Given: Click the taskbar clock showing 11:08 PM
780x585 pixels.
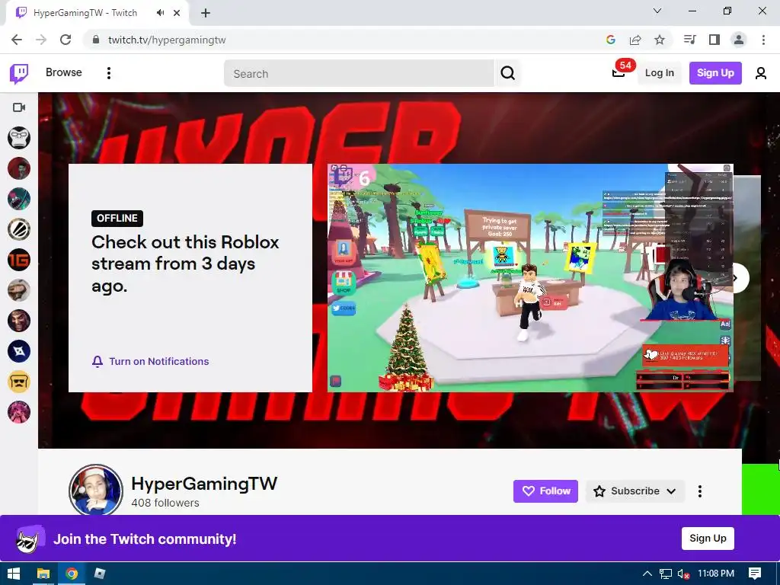Looking at the screenshot, I should tap(716, 574).
